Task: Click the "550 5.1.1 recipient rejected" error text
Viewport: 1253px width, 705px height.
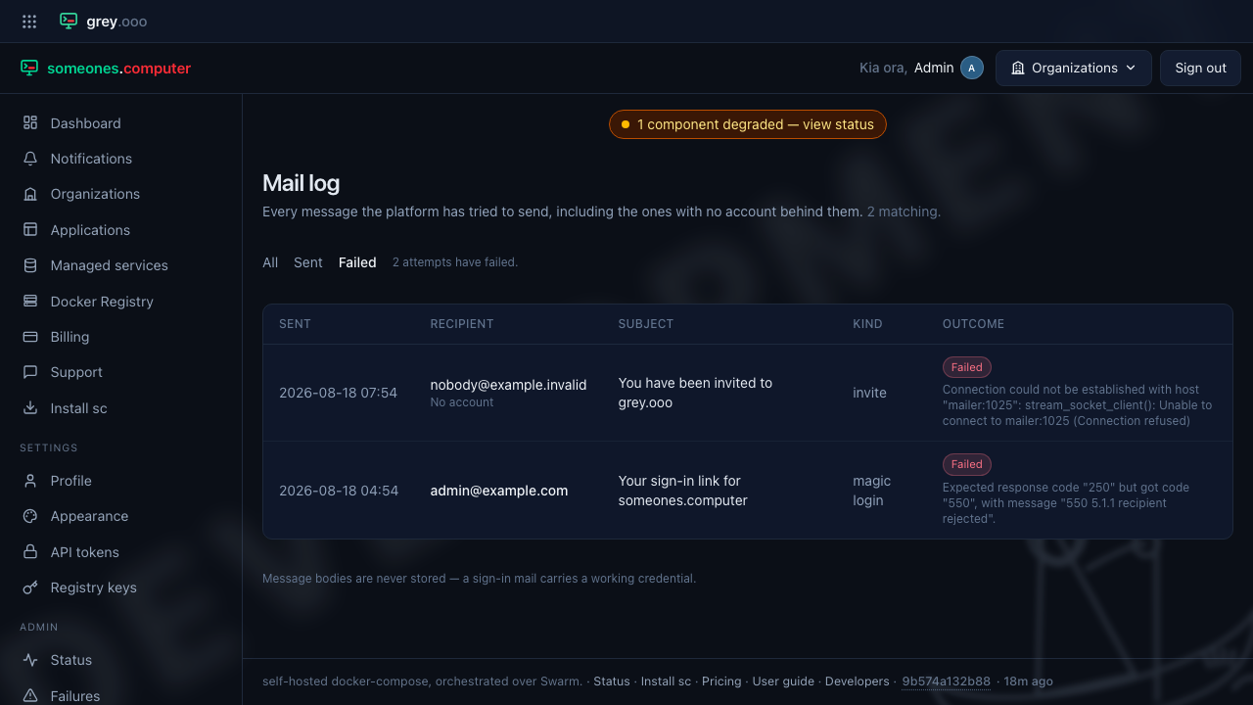Action: [x=1068, y=503]
